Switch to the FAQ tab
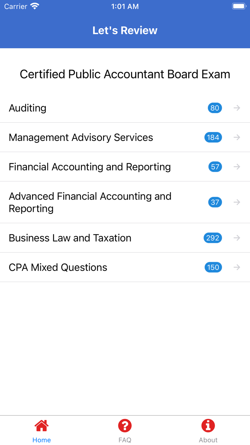The height and width of the screenshot is (445, 250). coord(125,429)
